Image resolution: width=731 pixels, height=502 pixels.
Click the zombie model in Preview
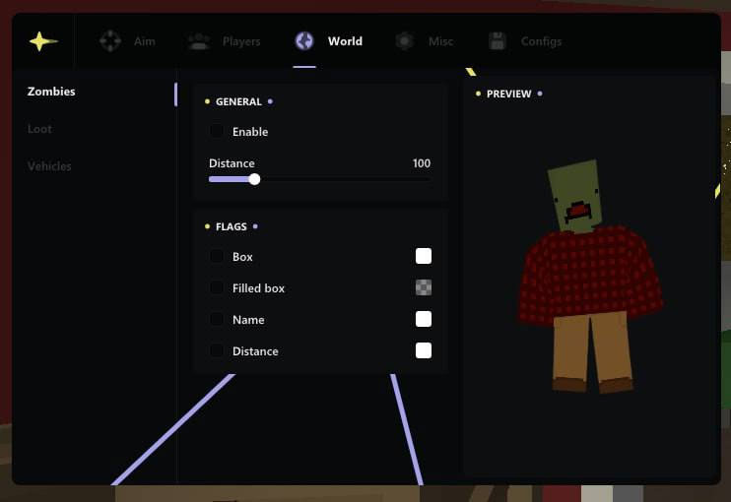tap(588, 281)
